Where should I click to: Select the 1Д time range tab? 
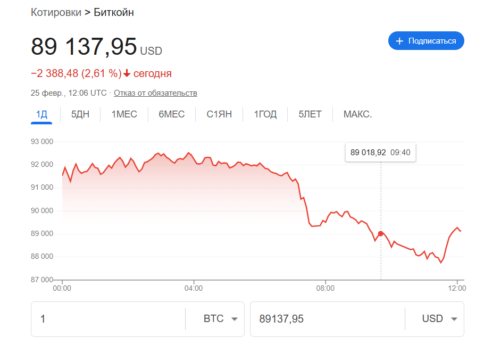point(41,114)
